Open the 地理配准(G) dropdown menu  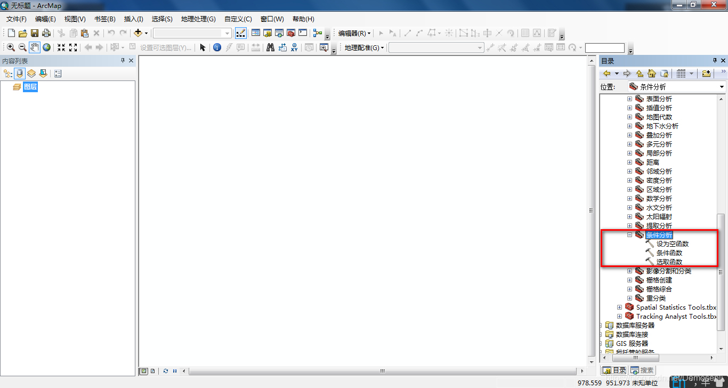click(x=365, y=47)
